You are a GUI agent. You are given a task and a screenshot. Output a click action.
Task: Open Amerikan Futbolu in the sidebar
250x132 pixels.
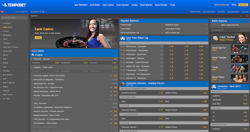(11, 47)
